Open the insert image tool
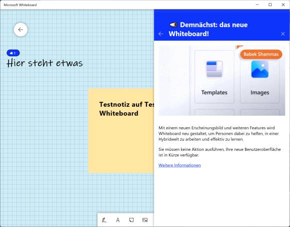The image size is (290, 227). click(x=145, y=220)
